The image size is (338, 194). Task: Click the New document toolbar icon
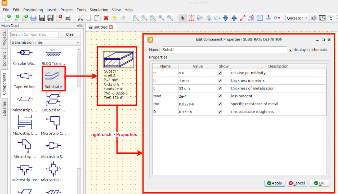8,18
